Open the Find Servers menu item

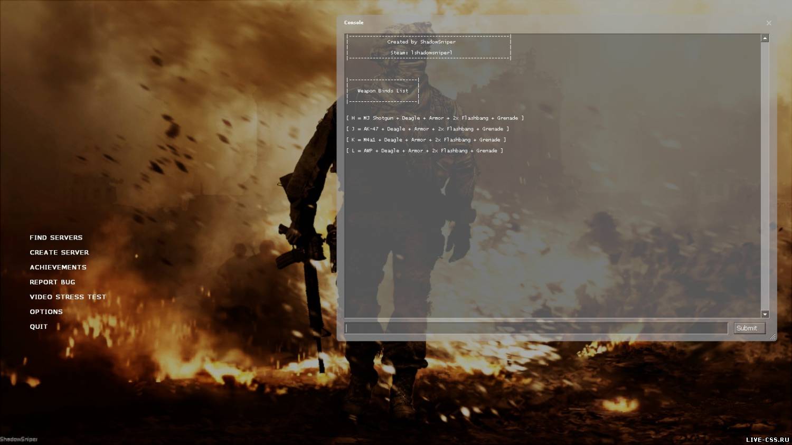point(56,238)
